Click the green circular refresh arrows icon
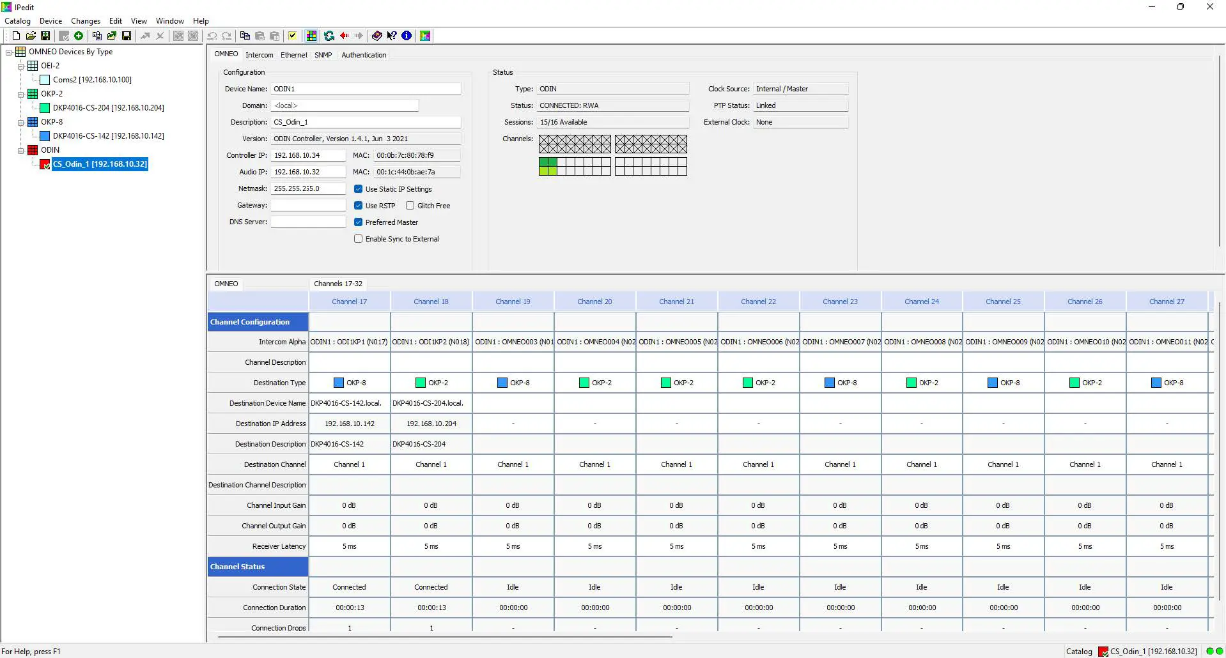The height and width of the screenshot is (658, 1226). 329,36
